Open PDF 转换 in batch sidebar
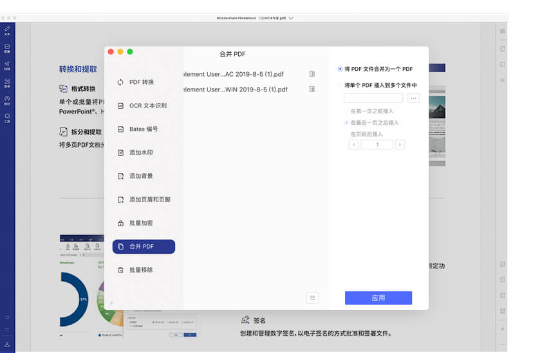533x353 pixels. pyautogui.click(x=144, y=82)
